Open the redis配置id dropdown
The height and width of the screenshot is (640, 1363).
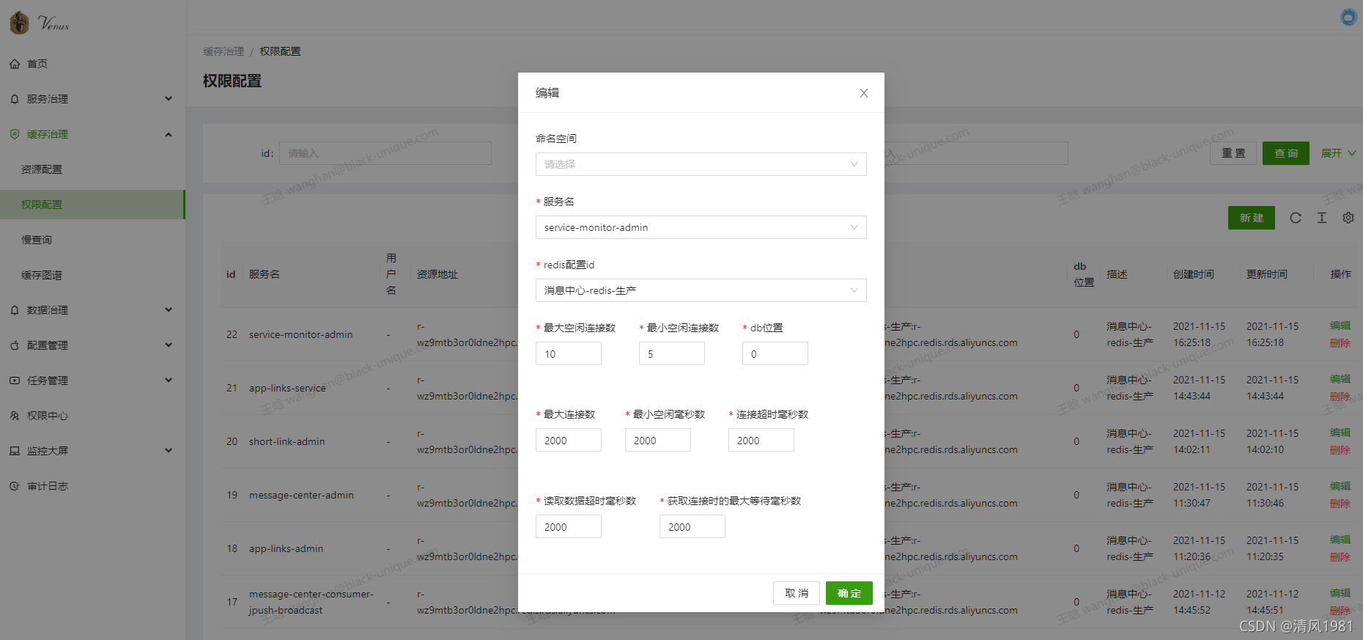701,290
